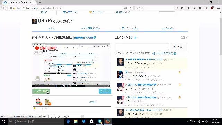This screenshot has width=222, height=125.
Task: Focus the comment text input box
Action: [x=142, y=47]
